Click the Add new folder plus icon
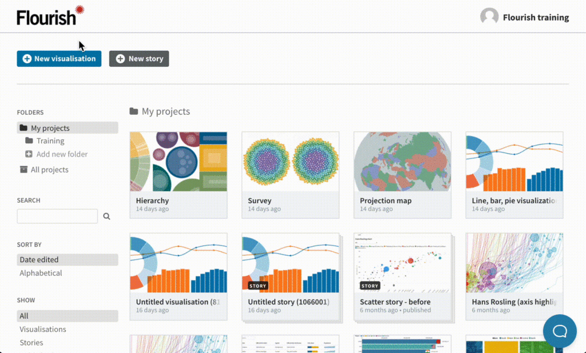Screen dimensions: 586x353 (x=29, y=154)
